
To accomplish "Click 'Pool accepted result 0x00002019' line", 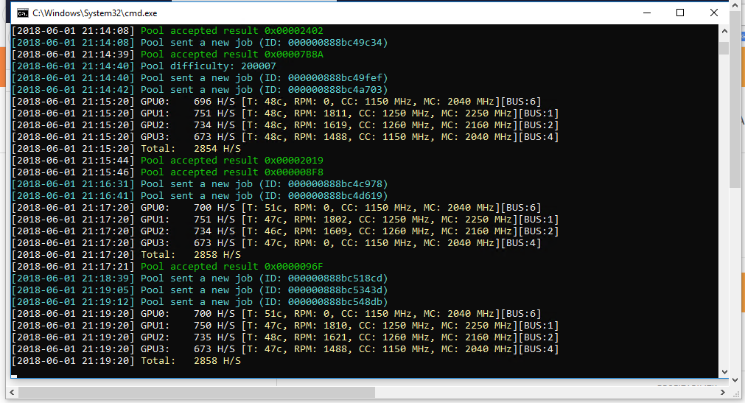I will click(x=167, y=160).
